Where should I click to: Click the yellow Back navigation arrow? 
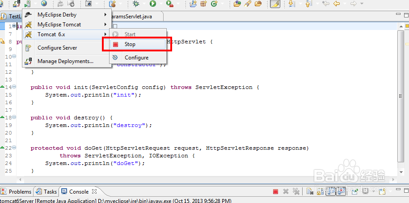click(337, 4)
